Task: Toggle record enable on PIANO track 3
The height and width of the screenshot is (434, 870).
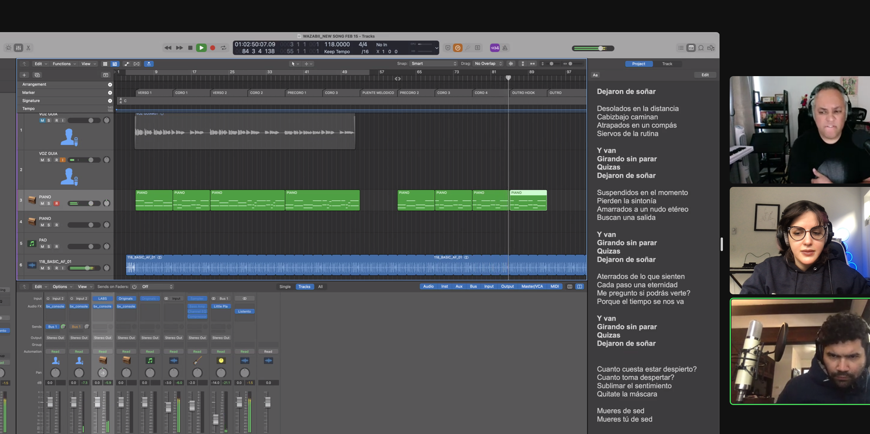Action: (57, 203)
